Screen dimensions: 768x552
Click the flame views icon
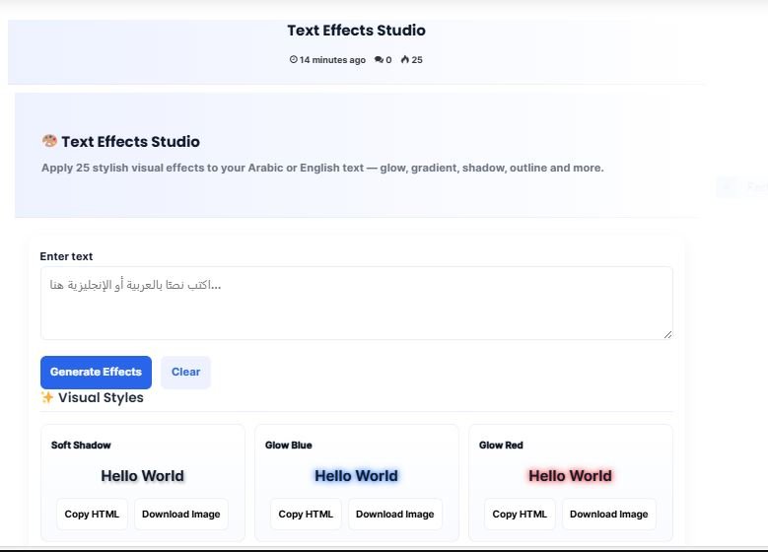point(404,60)
